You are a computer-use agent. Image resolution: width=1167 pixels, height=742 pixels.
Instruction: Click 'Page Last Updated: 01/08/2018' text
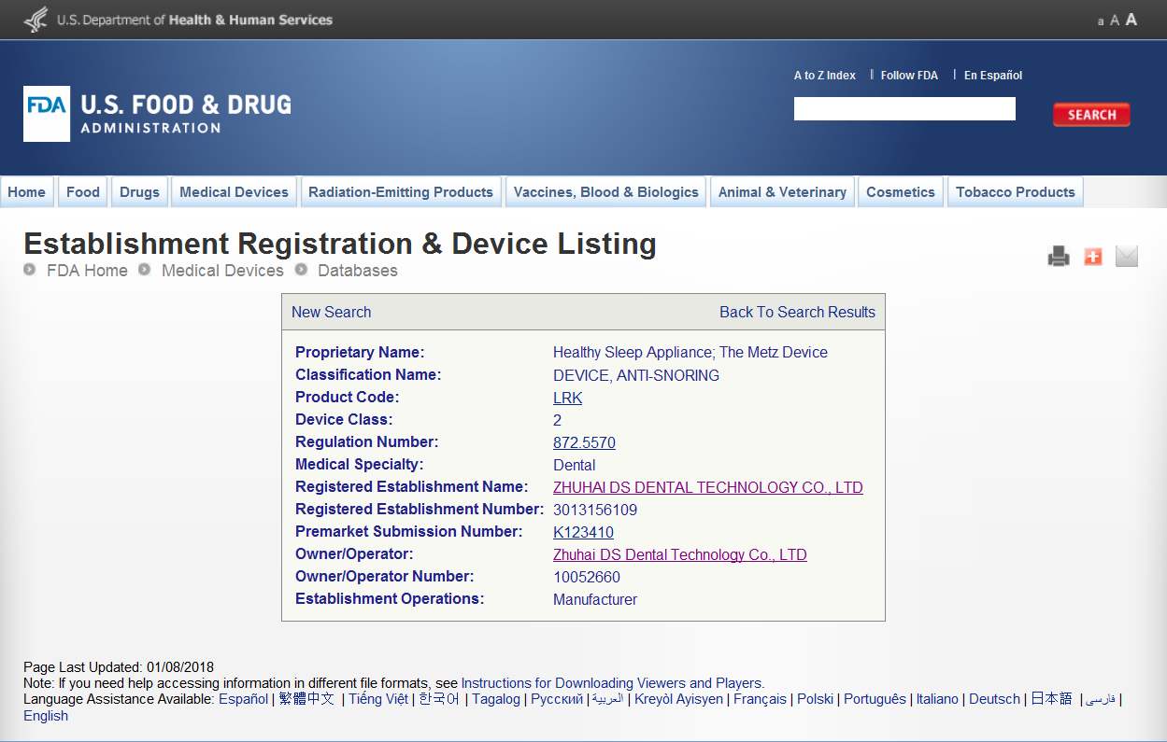tap(119, 667)
